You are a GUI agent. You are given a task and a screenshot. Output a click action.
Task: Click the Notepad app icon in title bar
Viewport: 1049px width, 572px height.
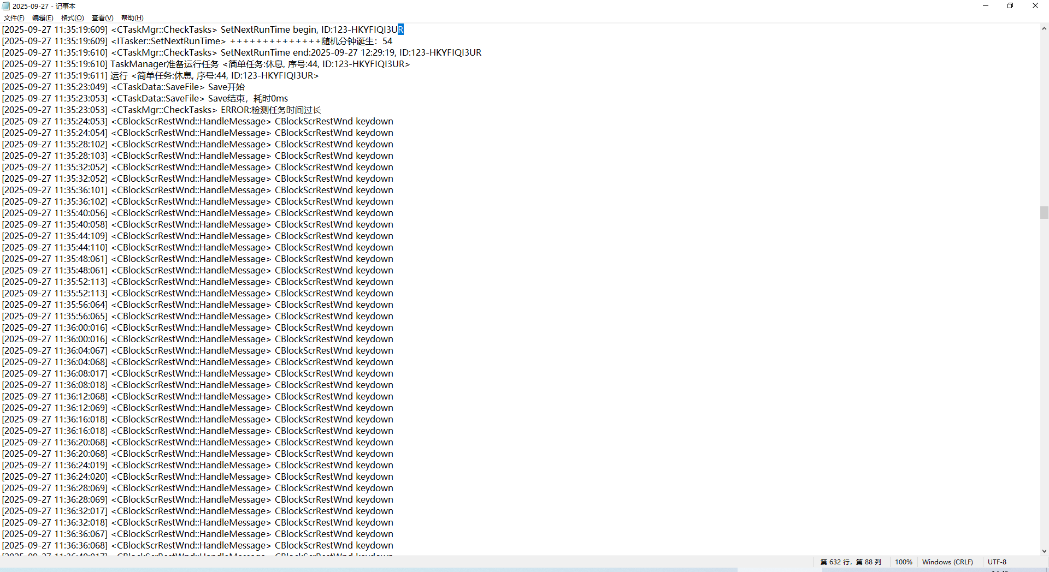click(6, 6)
